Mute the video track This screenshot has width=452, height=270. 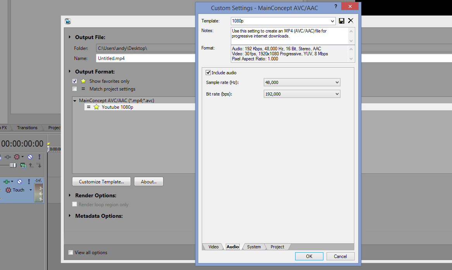pos(30,157)
